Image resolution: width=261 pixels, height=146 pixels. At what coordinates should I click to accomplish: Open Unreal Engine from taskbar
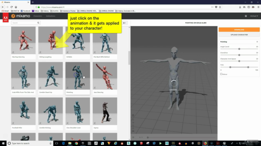click(x=224, y=143)
